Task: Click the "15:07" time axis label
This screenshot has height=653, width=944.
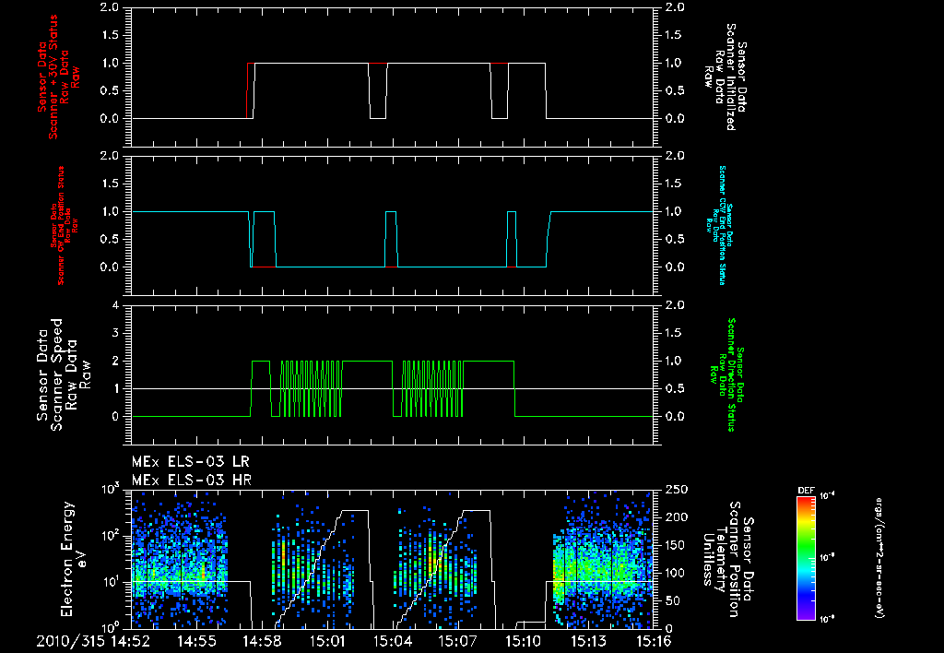Action: [457, 641]
